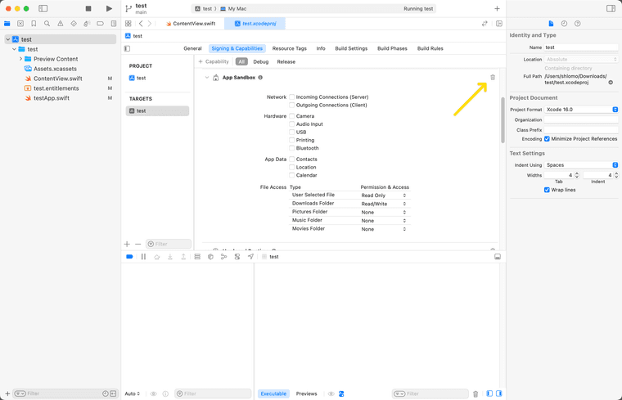Open the Indent Using dropdown

[581, 165]
